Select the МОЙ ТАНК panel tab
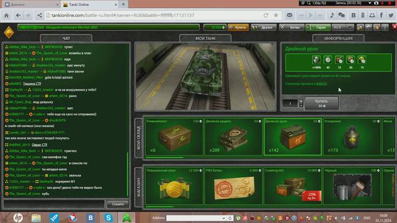The height and width of the screenshot is (223, 397). pos(205,38)
